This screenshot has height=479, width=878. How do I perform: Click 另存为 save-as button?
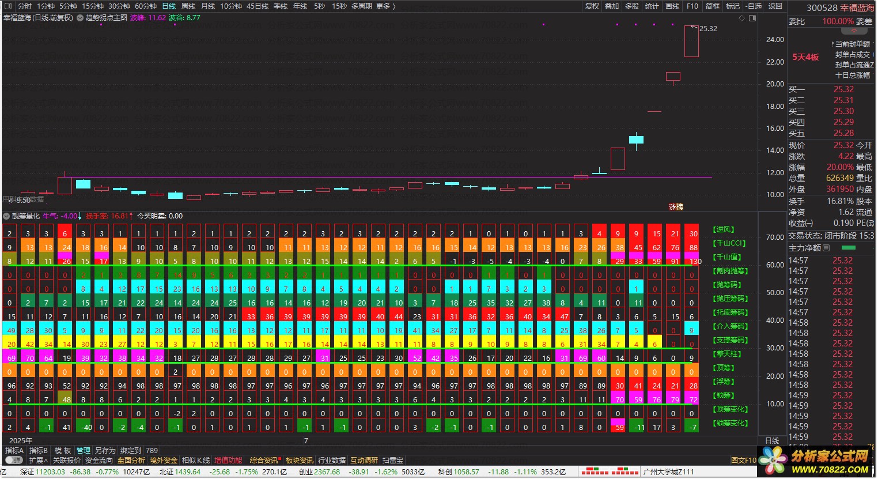105,451
